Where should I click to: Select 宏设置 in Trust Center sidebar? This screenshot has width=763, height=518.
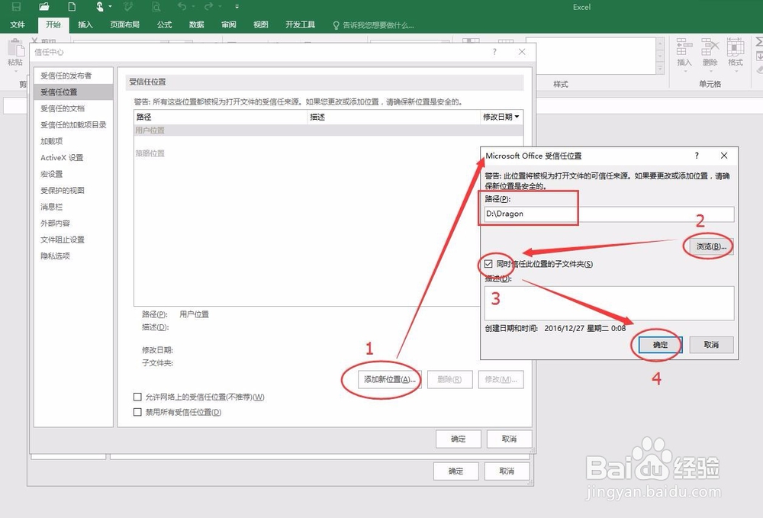(52, 174)
